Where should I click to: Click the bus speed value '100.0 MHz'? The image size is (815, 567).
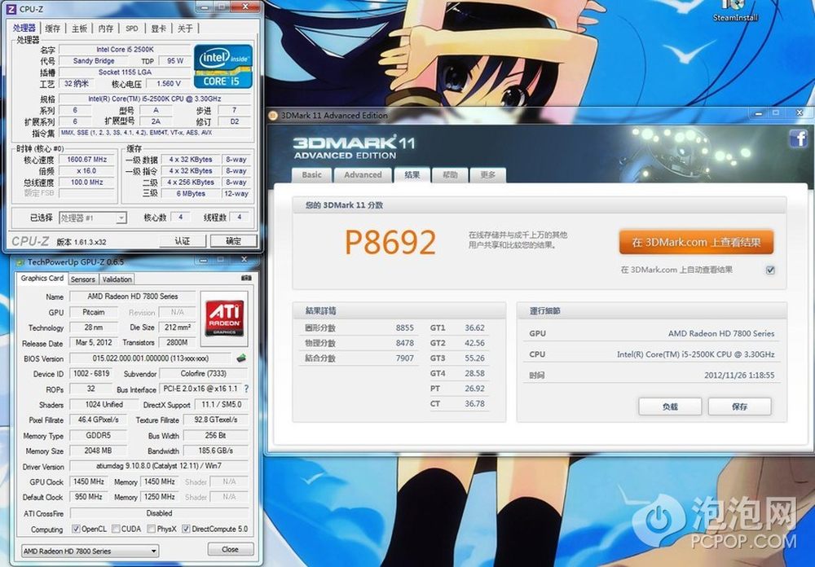pos(87,182)
